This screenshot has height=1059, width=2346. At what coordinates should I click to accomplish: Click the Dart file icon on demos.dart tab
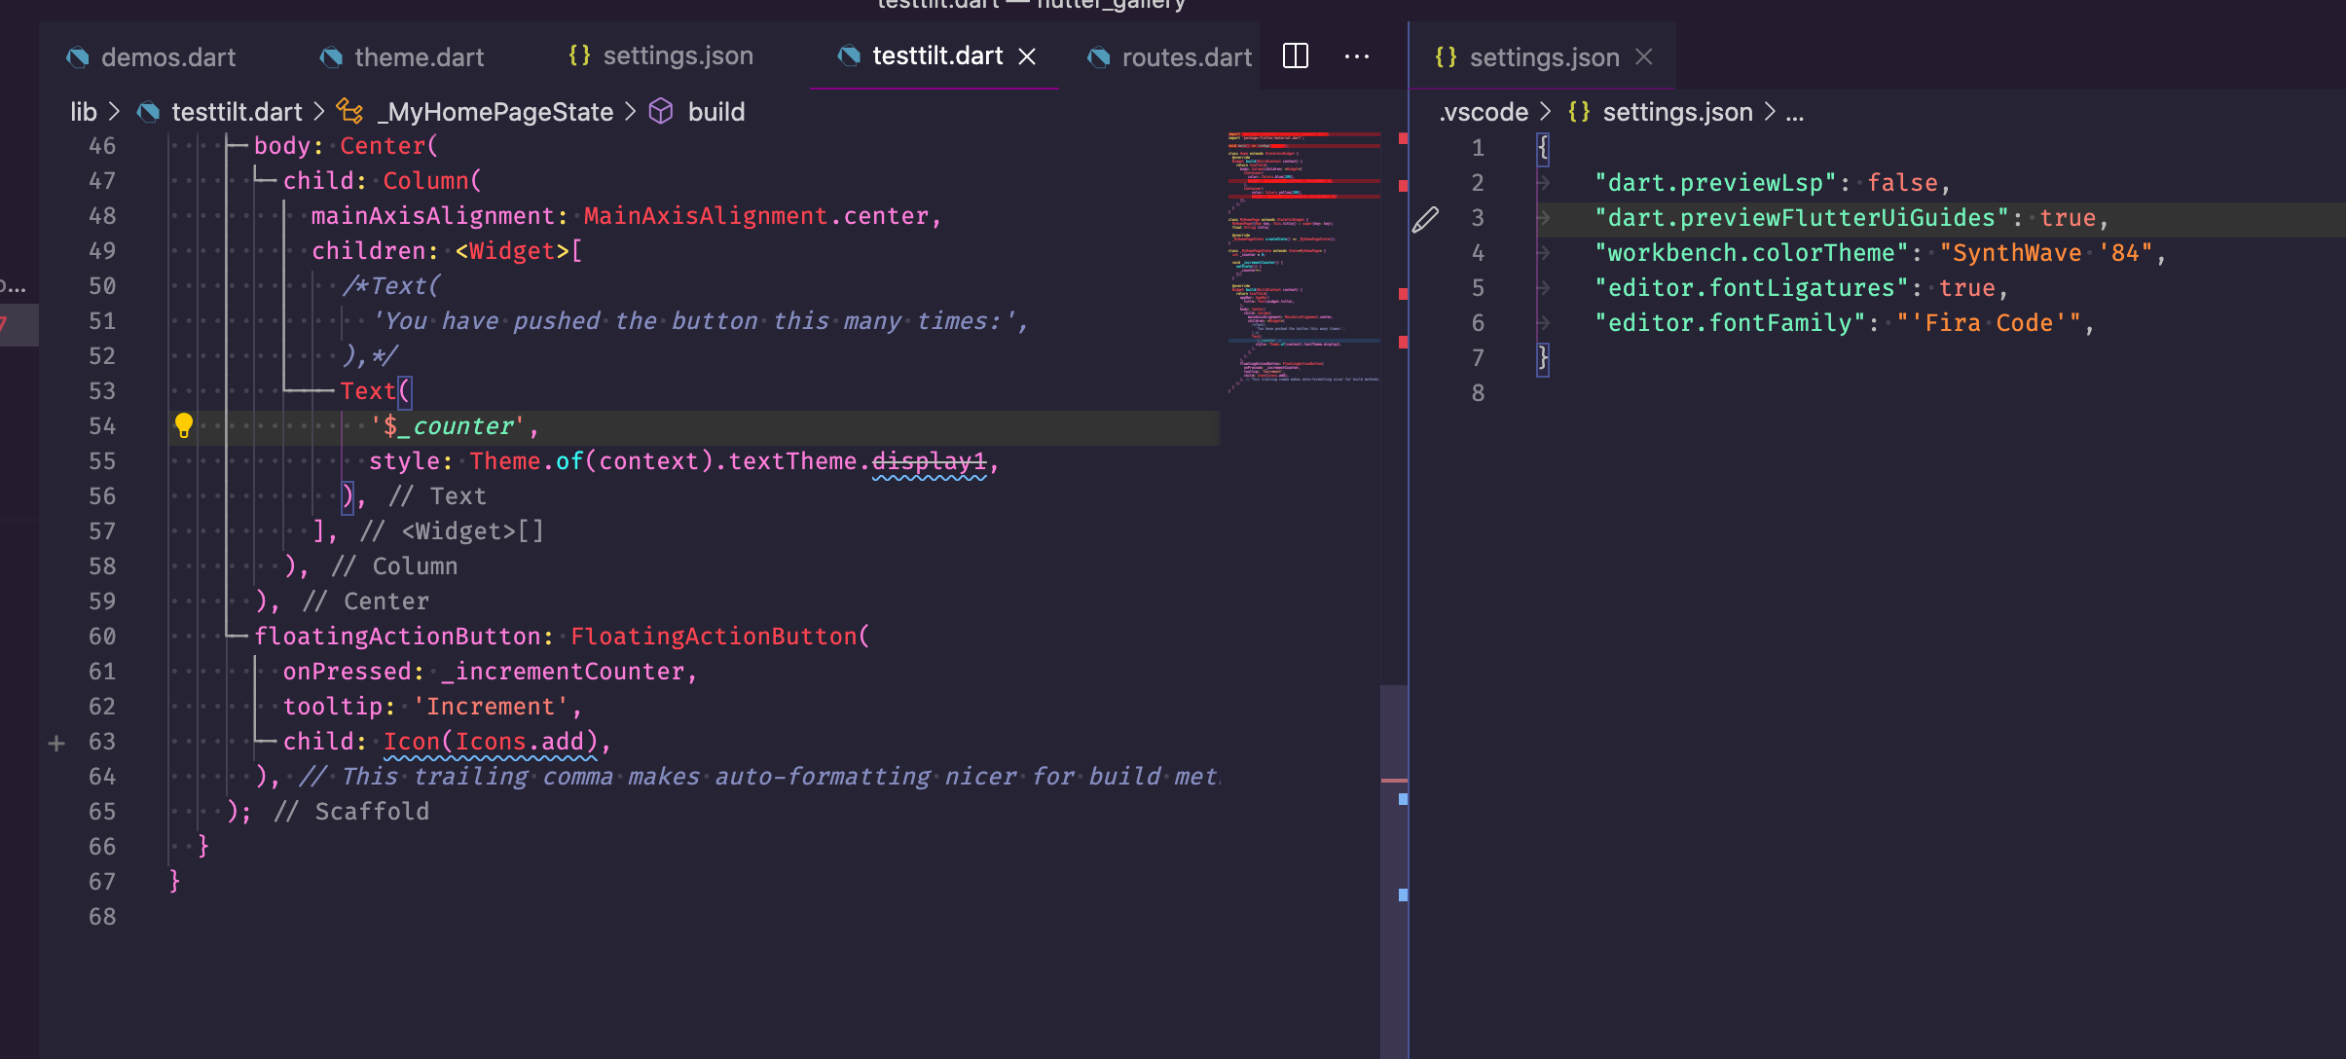[78, 57]
